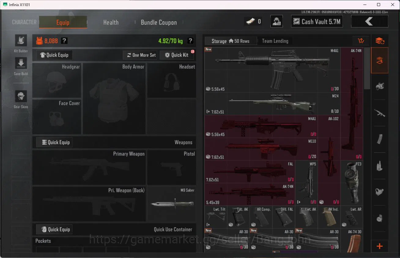Select the Lwt. AR grip

(x=352, y=217)
